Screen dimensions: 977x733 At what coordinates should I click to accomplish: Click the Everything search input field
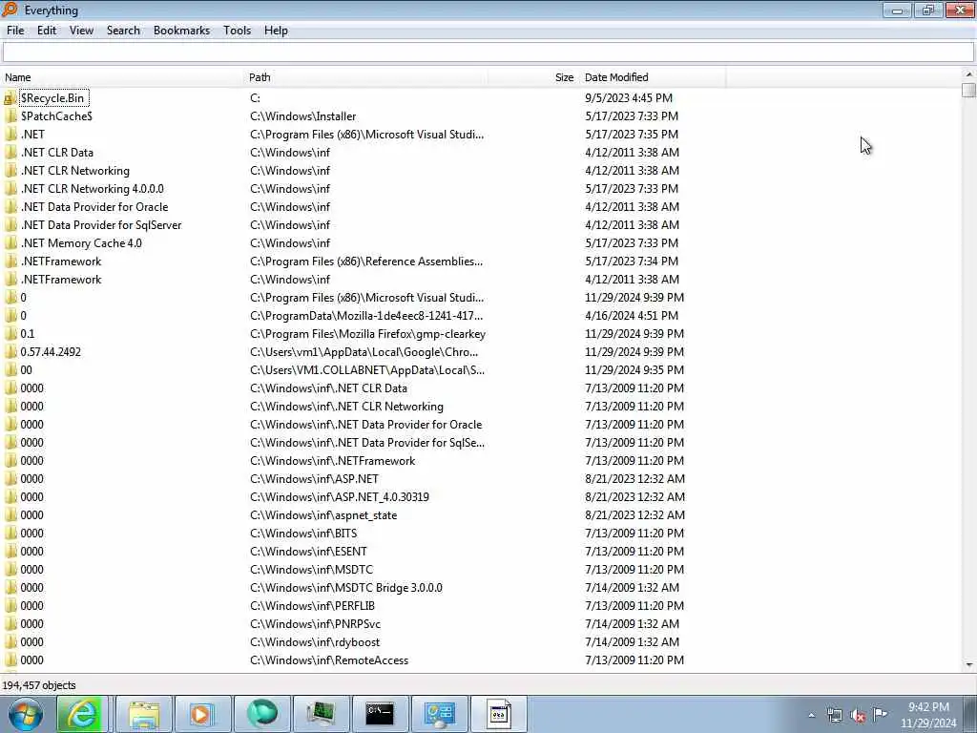488,52
